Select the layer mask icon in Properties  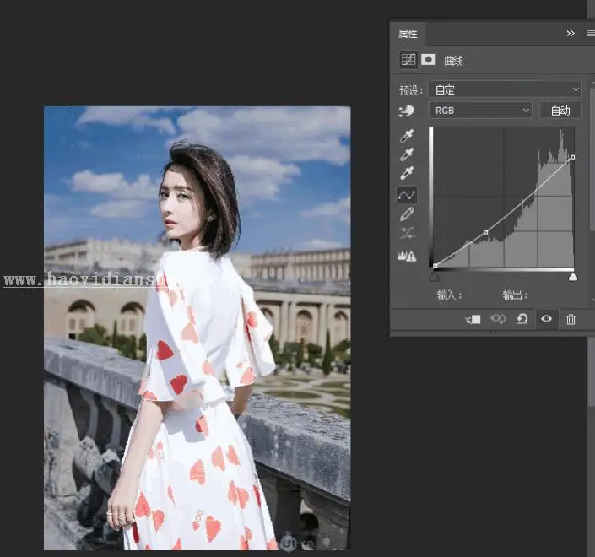point(429,60)
